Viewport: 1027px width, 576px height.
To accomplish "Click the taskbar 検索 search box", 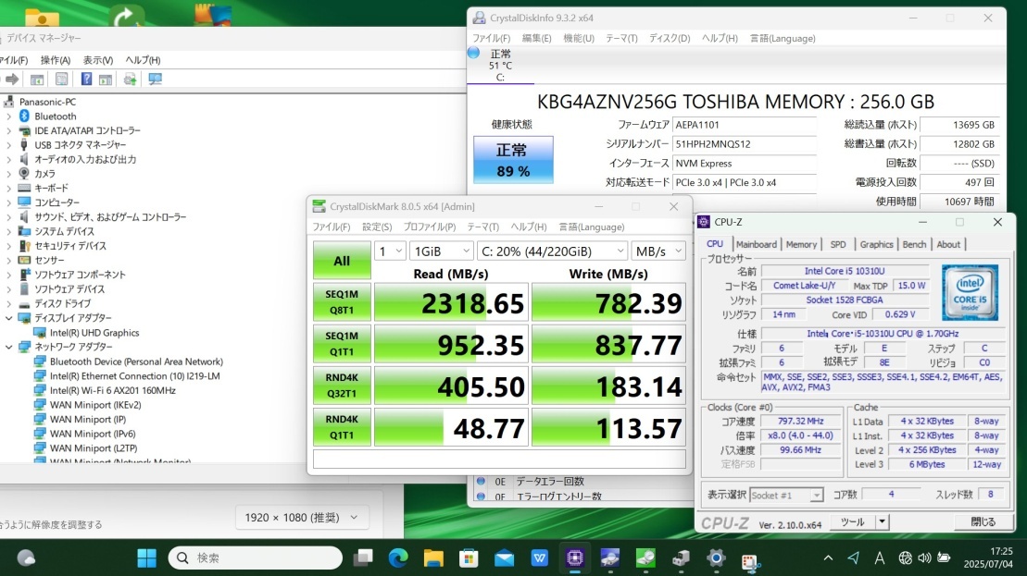I will tap(256, 558).
